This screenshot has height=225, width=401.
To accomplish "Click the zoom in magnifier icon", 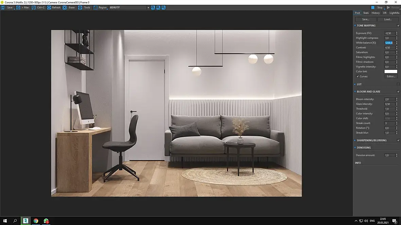I will click(153, 7).
